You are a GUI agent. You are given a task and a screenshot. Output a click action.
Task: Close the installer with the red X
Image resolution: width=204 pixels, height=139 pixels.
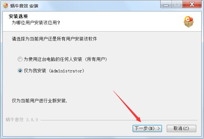[192, 5]
